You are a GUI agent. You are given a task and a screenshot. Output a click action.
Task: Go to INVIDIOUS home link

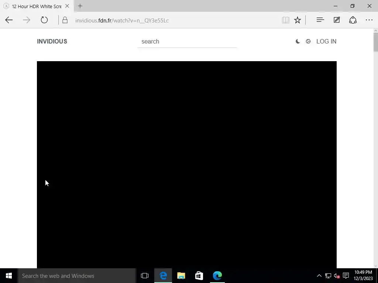(52, 41)
